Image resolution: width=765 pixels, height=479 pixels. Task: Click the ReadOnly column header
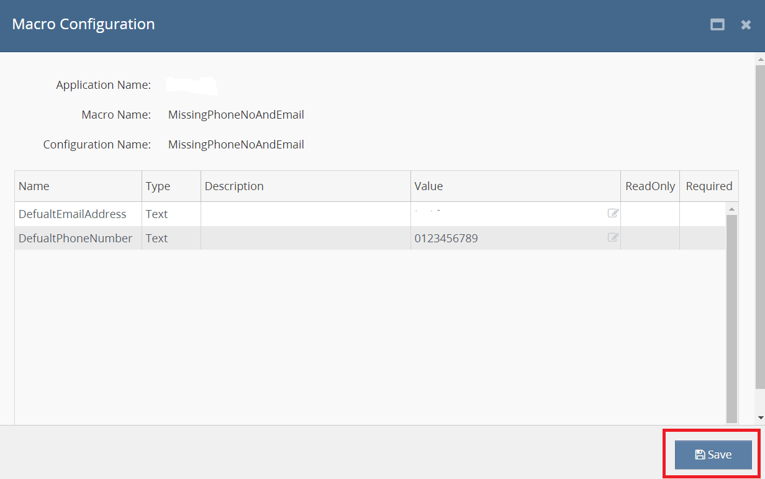650,186
